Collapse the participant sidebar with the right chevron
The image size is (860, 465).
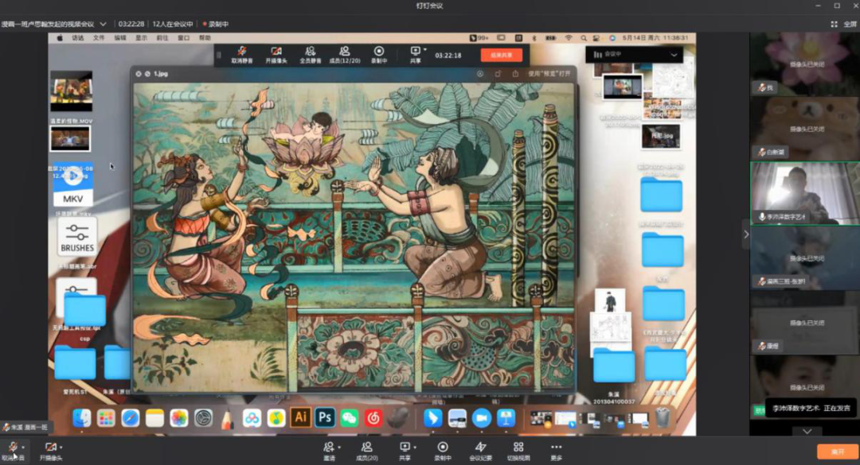(x=746, y=234)
